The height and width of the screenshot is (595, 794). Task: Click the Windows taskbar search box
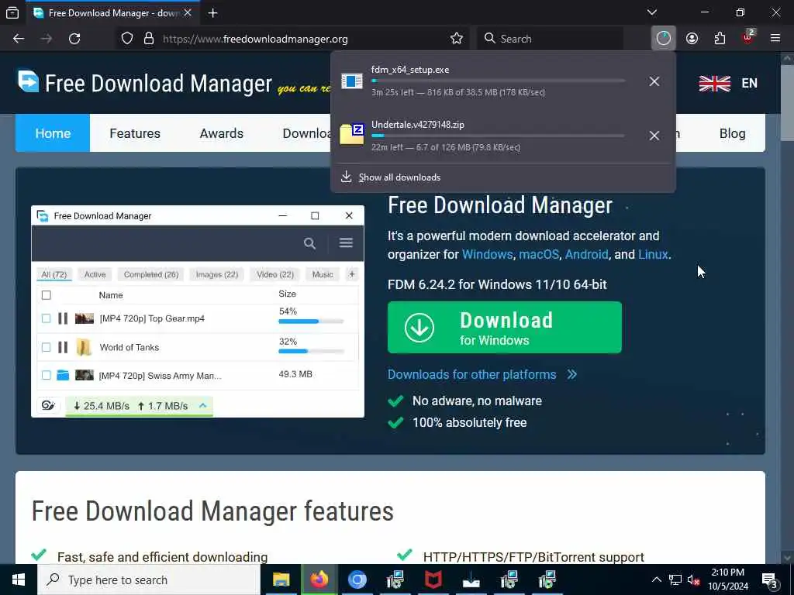(149, 580)
